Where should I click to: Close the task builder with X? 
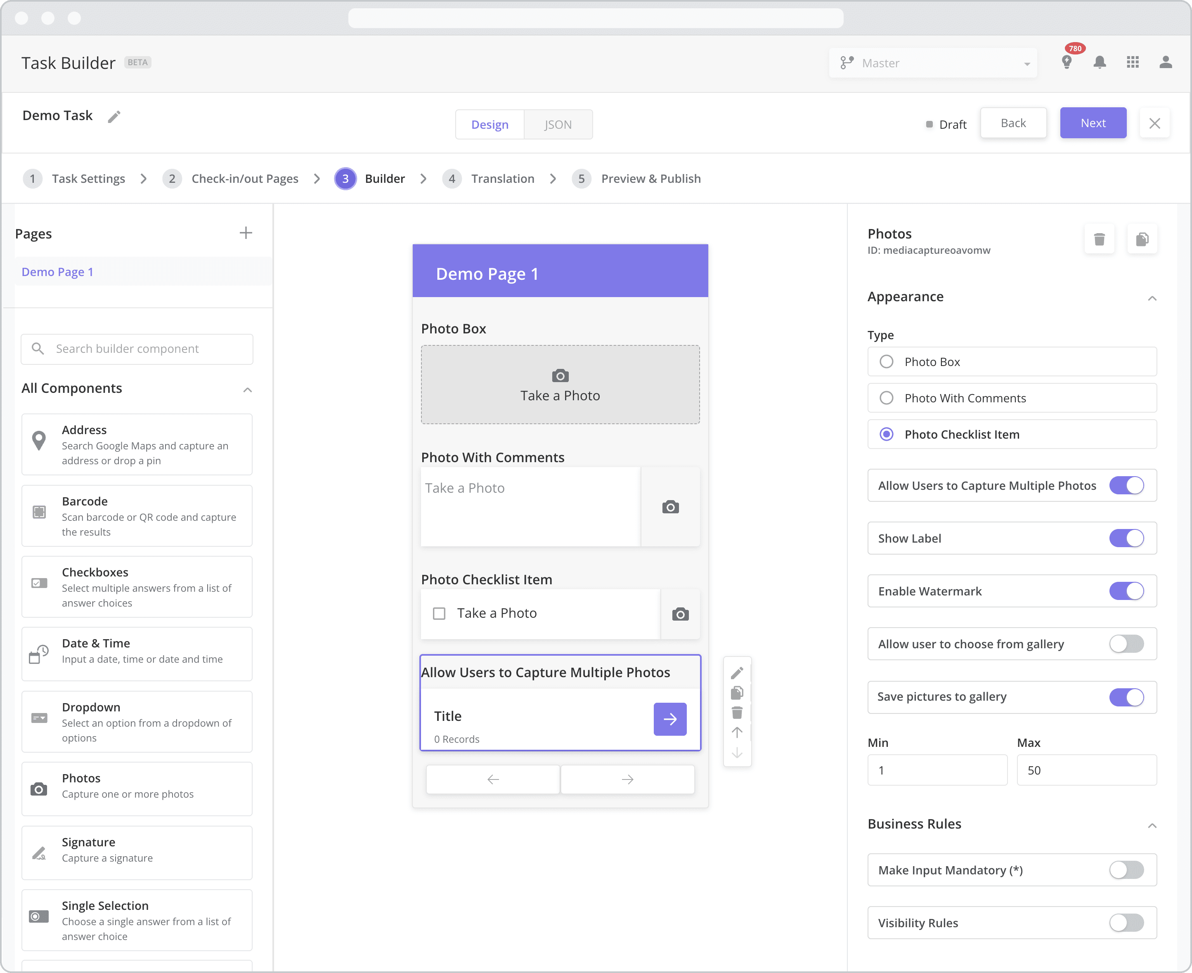[1154, 123]
